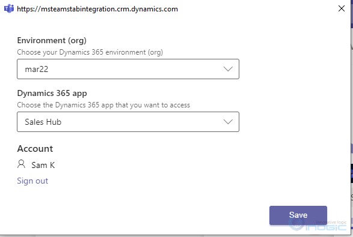The image size is (353, 237).
Task: Click the msteamstabintegration.crm.dynamics.com URL text
Action: 97,9
